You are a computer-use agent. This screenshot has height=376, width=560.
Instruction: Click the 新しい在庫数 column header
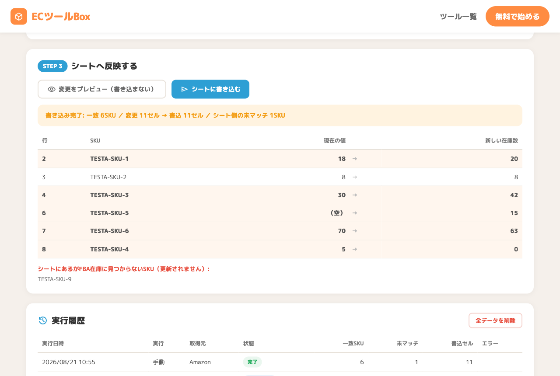(501, 141)
